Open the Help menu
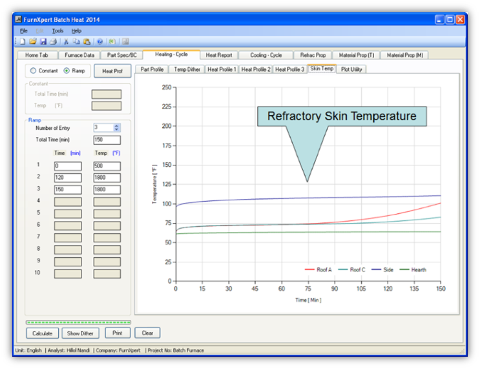Viewport: 480px width, 369px height. [76, 30]
